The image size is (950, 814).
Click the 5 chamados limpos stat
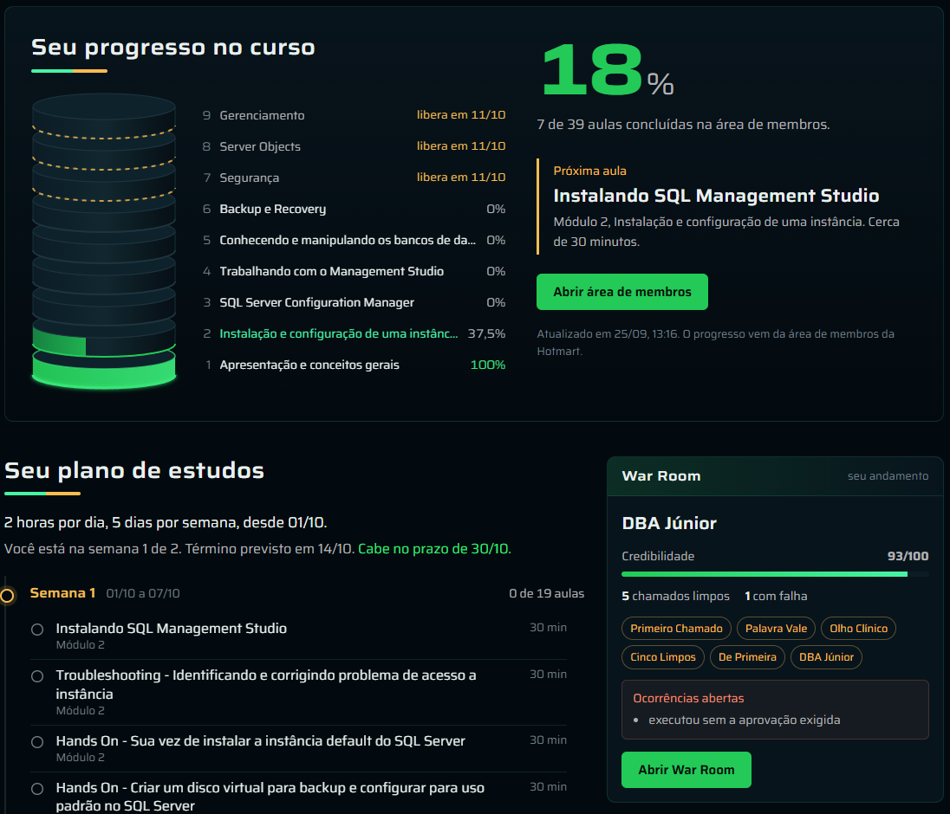(675, 596)
